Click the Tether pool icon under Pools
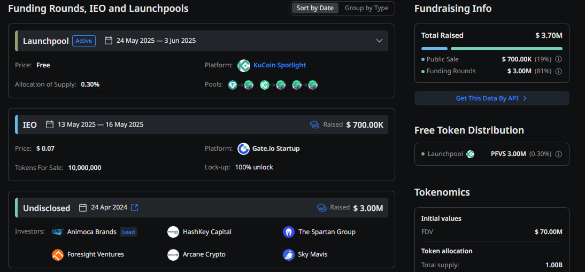This screenshot has height=272, width=585. point(233,85)
